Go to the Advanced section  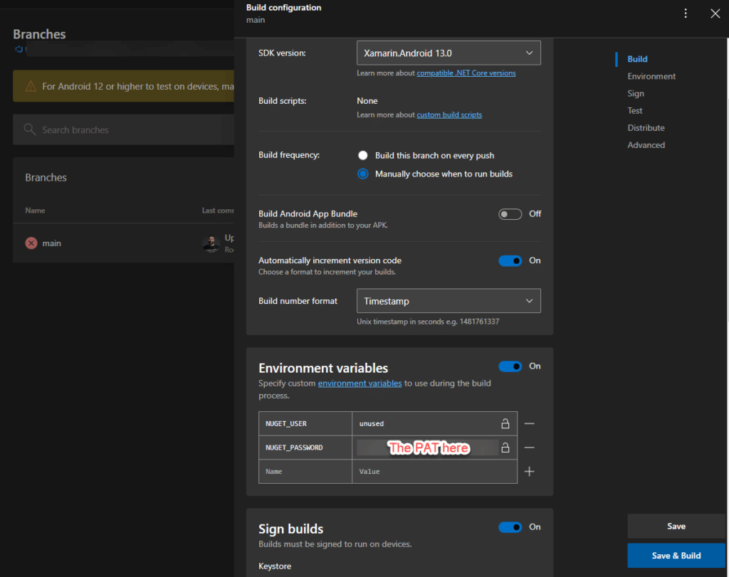pos(646,145)
